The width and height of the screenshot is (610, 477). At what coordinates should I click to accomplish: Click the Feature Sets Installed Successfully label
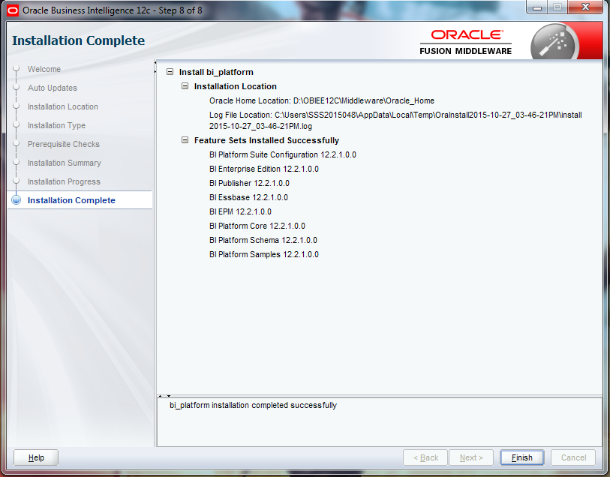(x=266, y=140)
